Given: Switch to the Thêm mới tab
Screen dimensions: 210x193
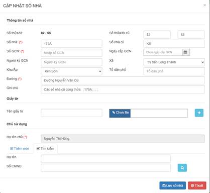Looking at the screenshot, I should click(20, 149).
